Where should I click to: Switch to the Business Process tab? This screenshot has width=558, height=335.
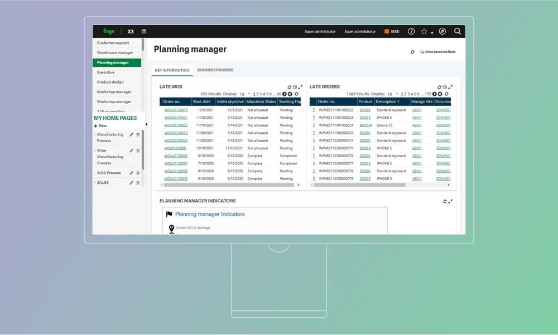pos(215,70)
